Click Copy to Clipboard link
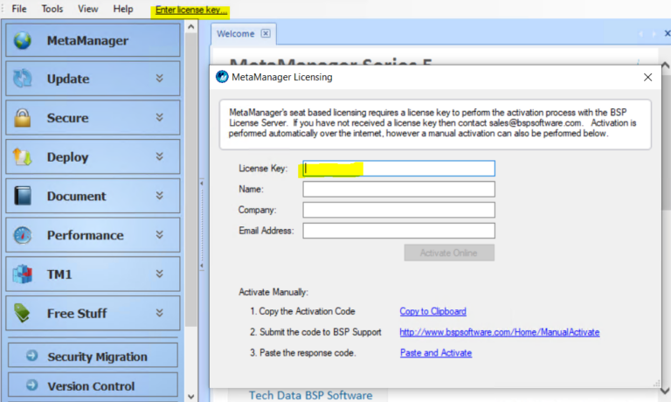The image size is (671, 402). click(x=432, y=311)
